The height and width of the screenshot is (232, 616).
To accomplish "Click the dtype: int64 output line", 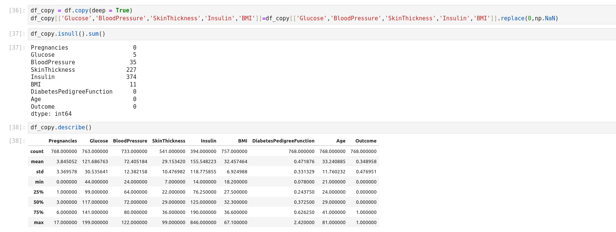I will [x=51, y=114].
